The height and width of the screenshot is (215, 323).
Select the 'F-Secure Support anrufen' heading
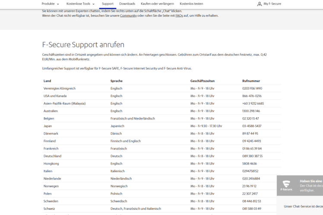83,45
